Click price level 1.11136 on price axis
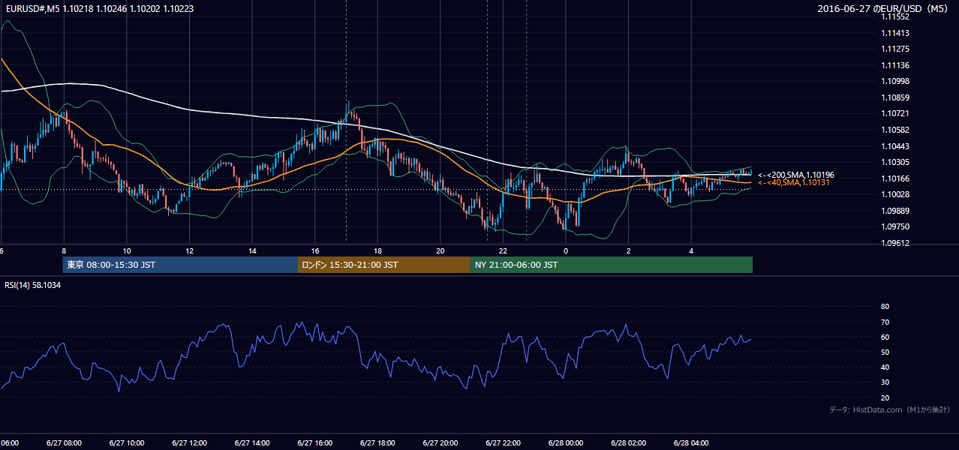Viewport: 959px width, 450px height. [895, 65]
